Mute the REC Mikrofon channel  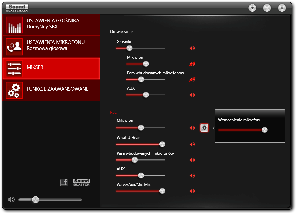coord(192,128)
